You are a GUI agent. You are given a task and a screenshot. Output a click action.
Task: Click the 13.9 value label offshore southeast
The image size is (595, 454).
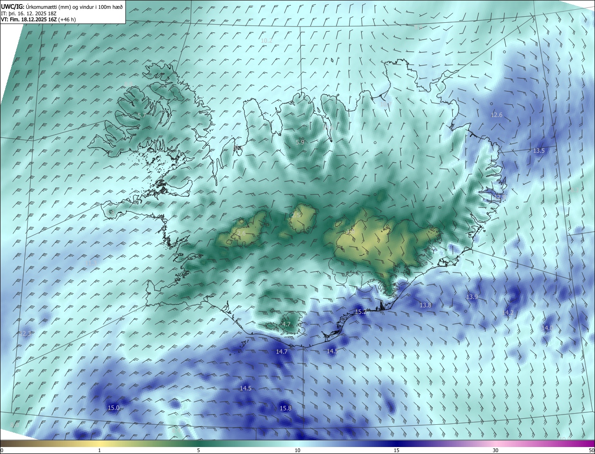[x=472, y=296]
